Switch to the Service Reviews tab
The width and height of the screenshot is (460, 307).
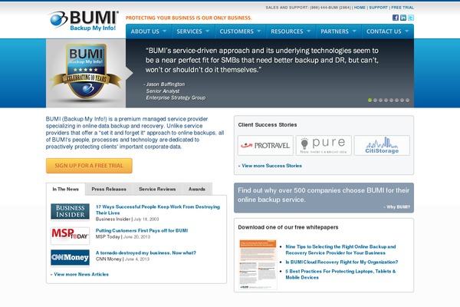click(157, 190)
